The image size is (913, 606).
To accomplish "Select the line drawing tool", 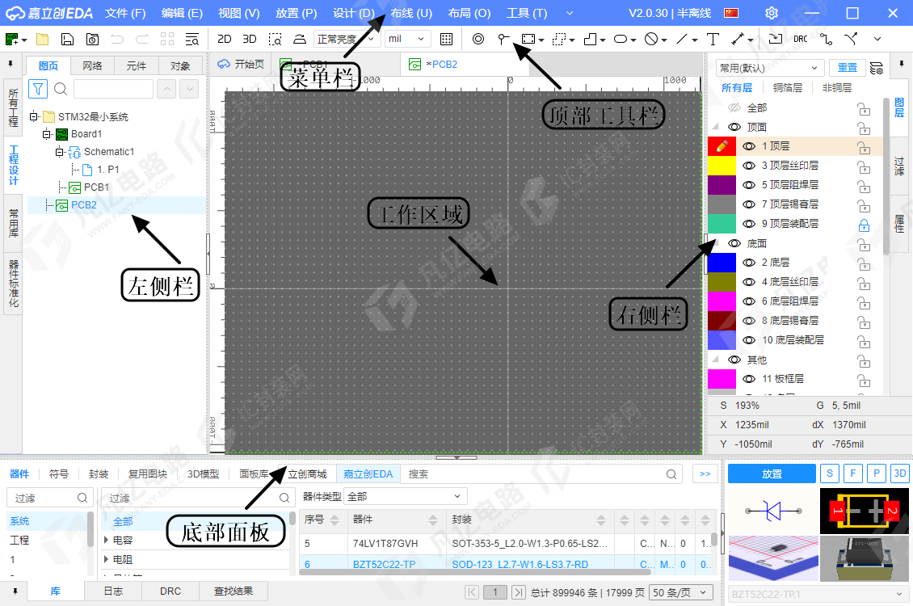I will [x=682, y=39].
